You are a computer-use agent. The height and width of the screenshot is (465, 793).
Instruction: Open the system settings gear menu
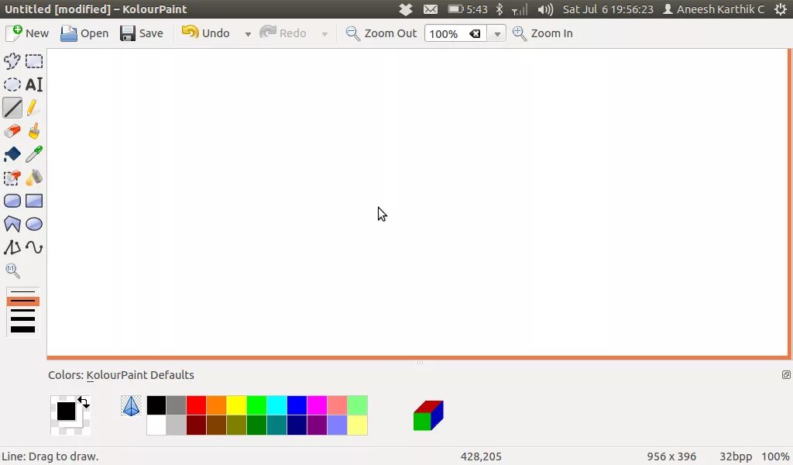(x=781, y=9)
